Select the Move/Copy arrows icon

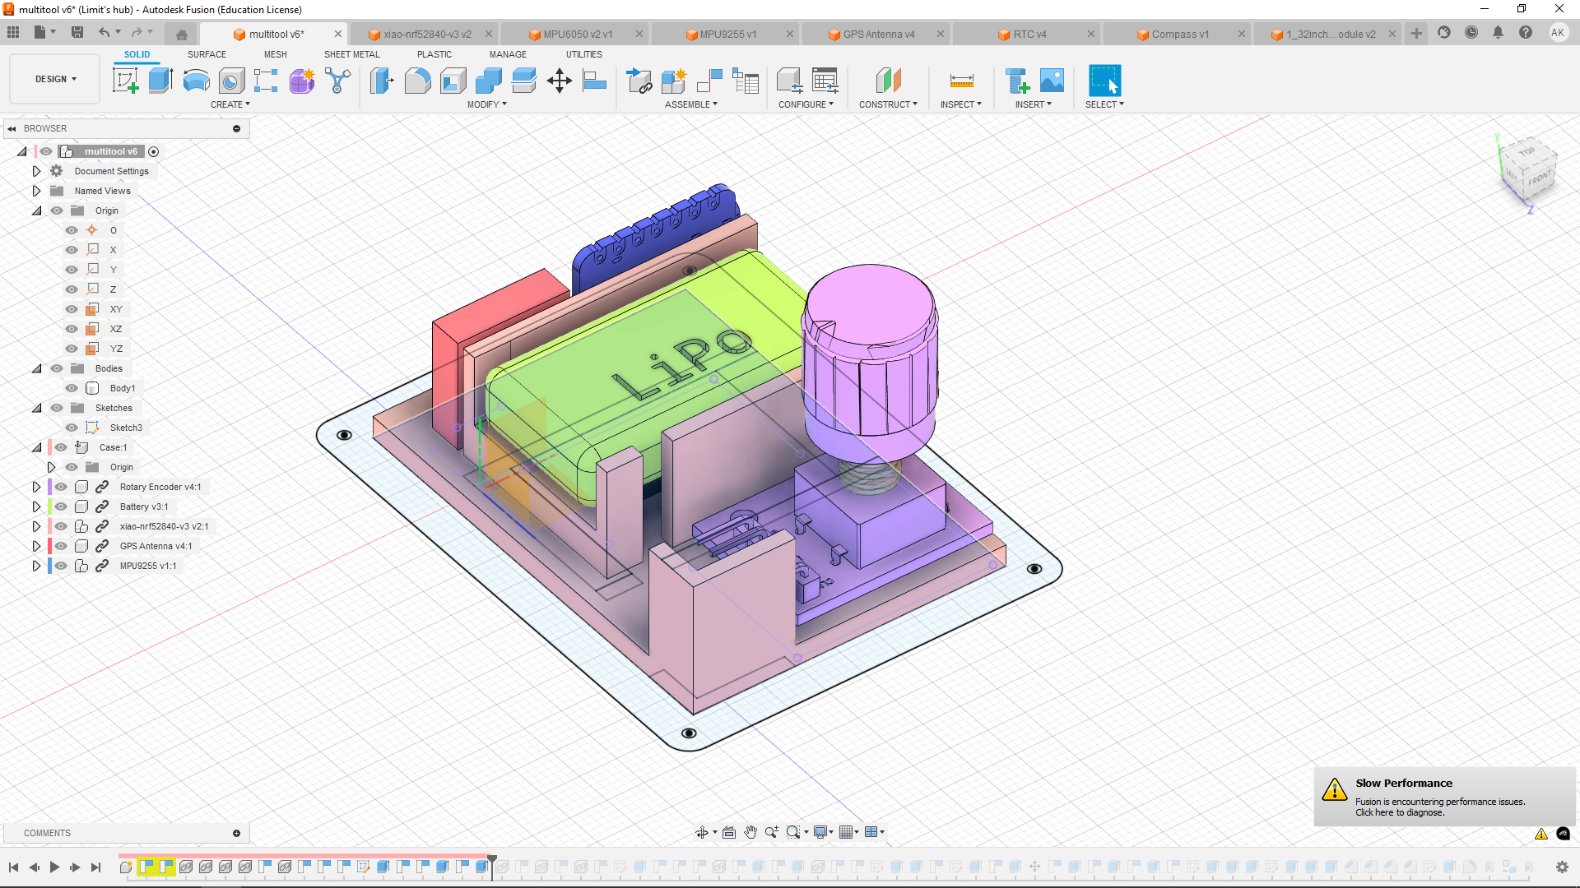[x=559, y=81]
